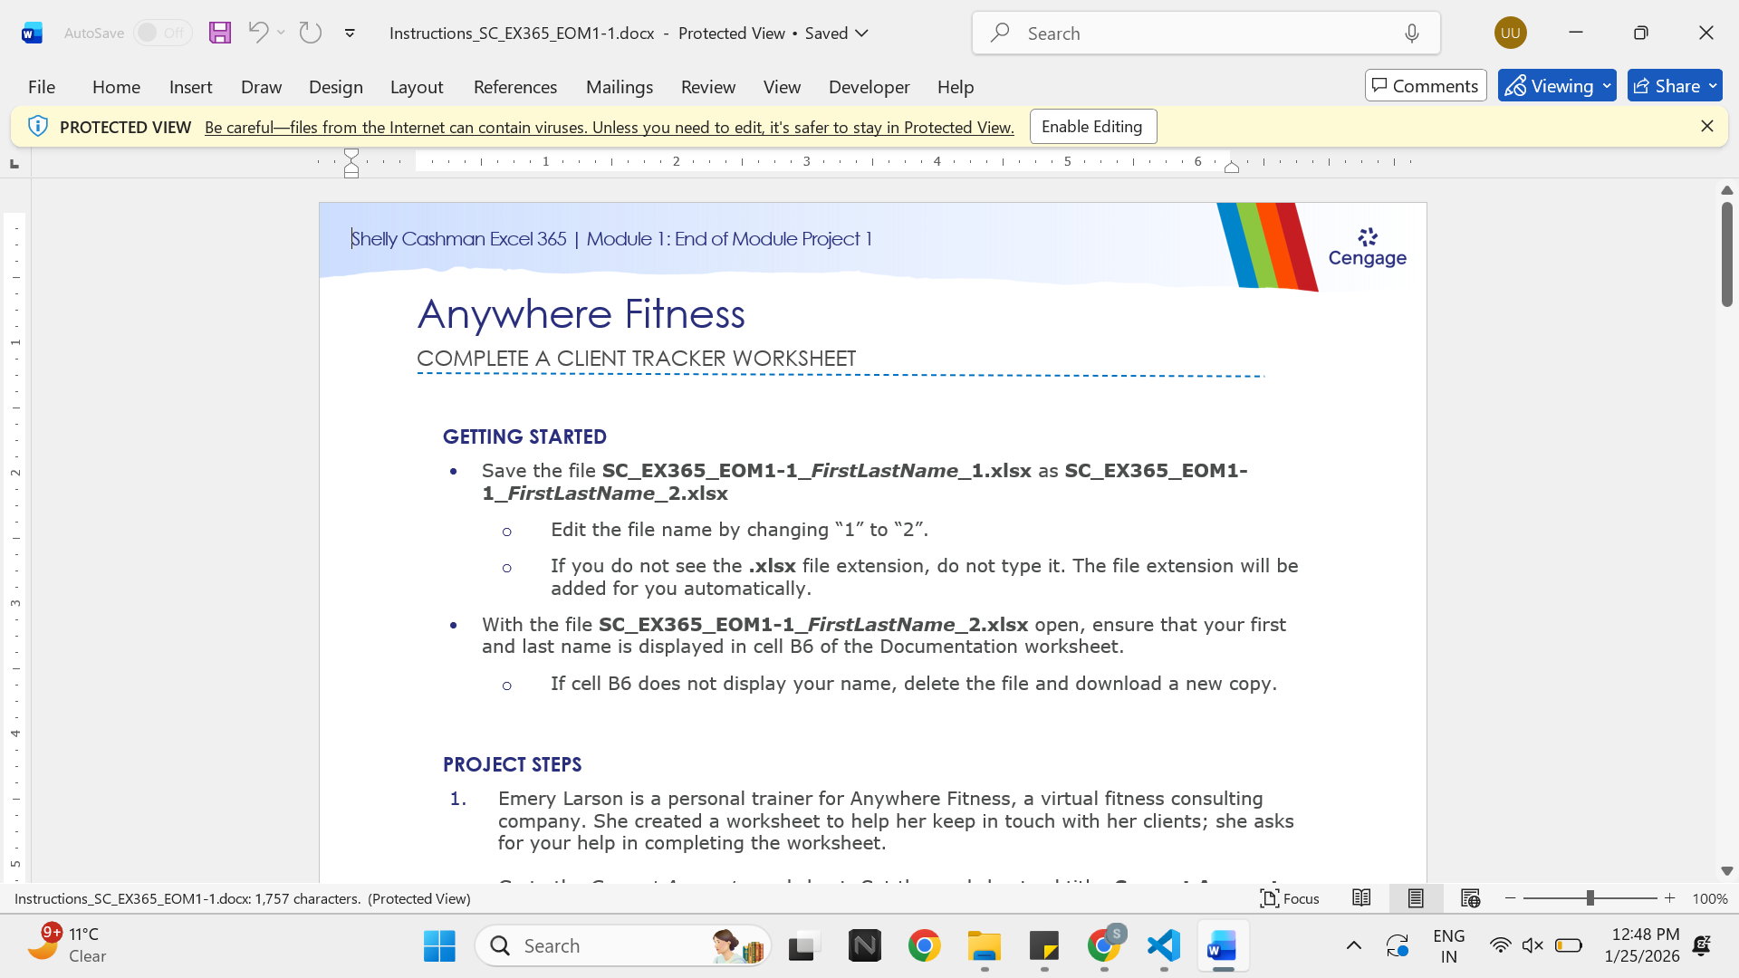Open the Viewing mode dropdown
This screenshot has width=1739, height=978.
pos(1557,86)
